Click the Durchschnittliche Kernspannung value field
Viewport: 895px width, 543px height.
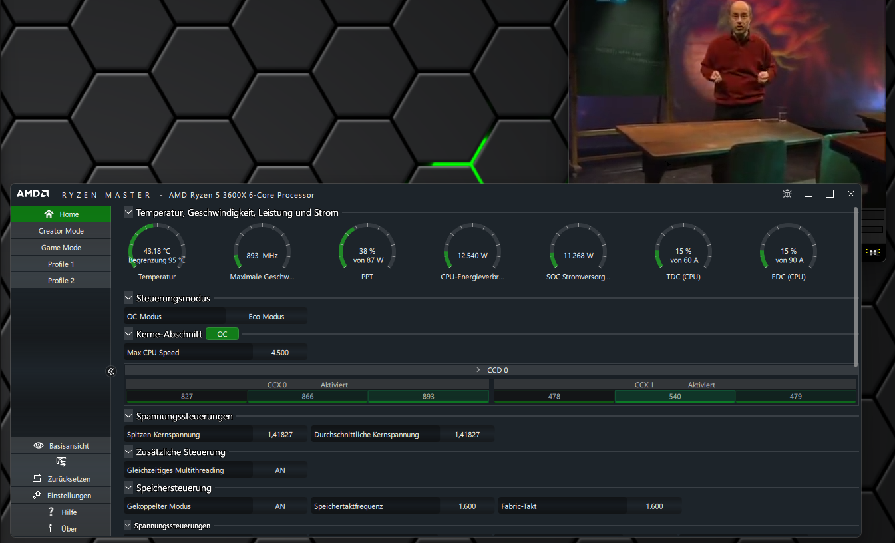(x=467, y=434)
